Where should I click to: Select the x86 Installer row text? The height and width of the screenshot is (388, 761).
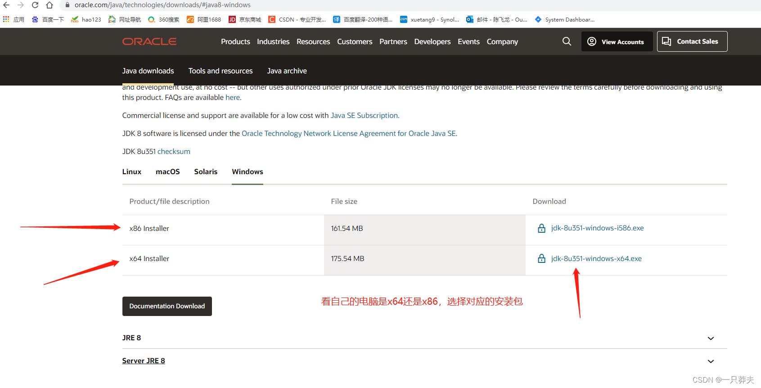(149, 228)
